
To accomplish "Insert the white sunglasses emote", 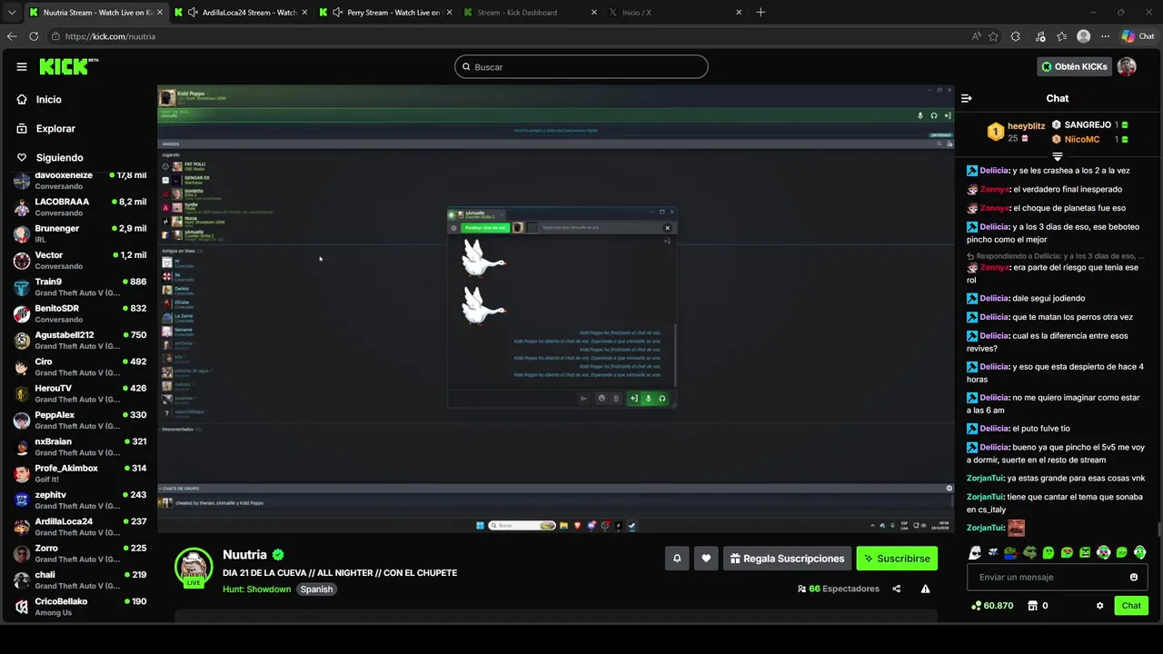I will [975, 552].
